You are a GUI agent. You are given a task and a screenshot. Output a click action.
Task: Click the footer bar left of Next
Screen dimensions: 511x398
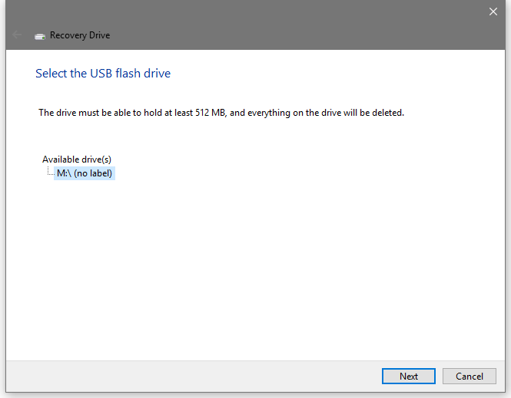192,377
